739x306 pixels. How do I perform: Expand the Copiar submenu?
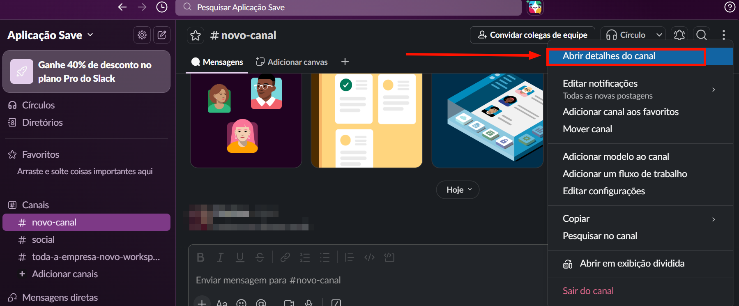[x=714, y=219]
